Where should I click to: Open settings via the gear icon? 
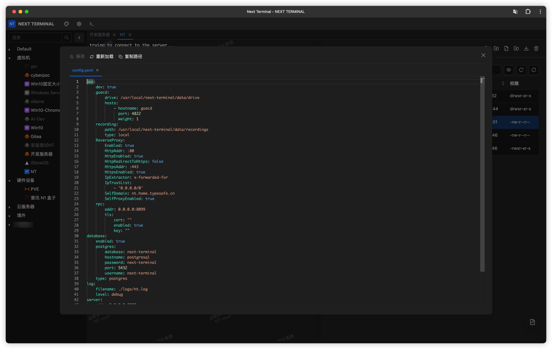[79, 24]
